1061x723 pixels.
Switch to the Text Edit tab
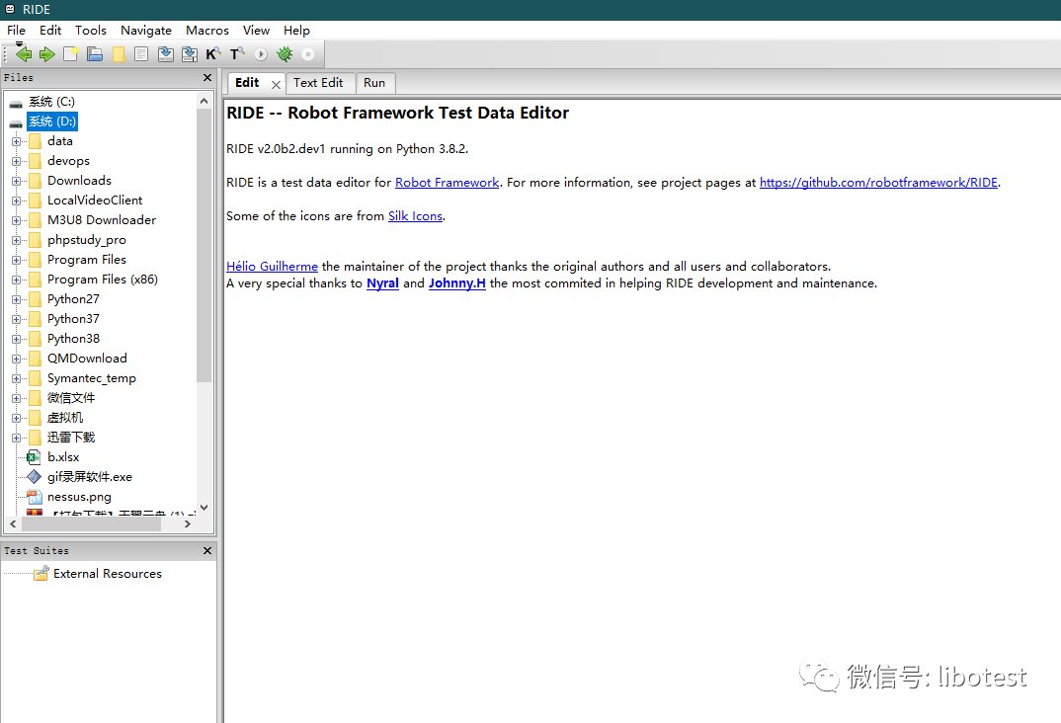click(x=319, y=83)
